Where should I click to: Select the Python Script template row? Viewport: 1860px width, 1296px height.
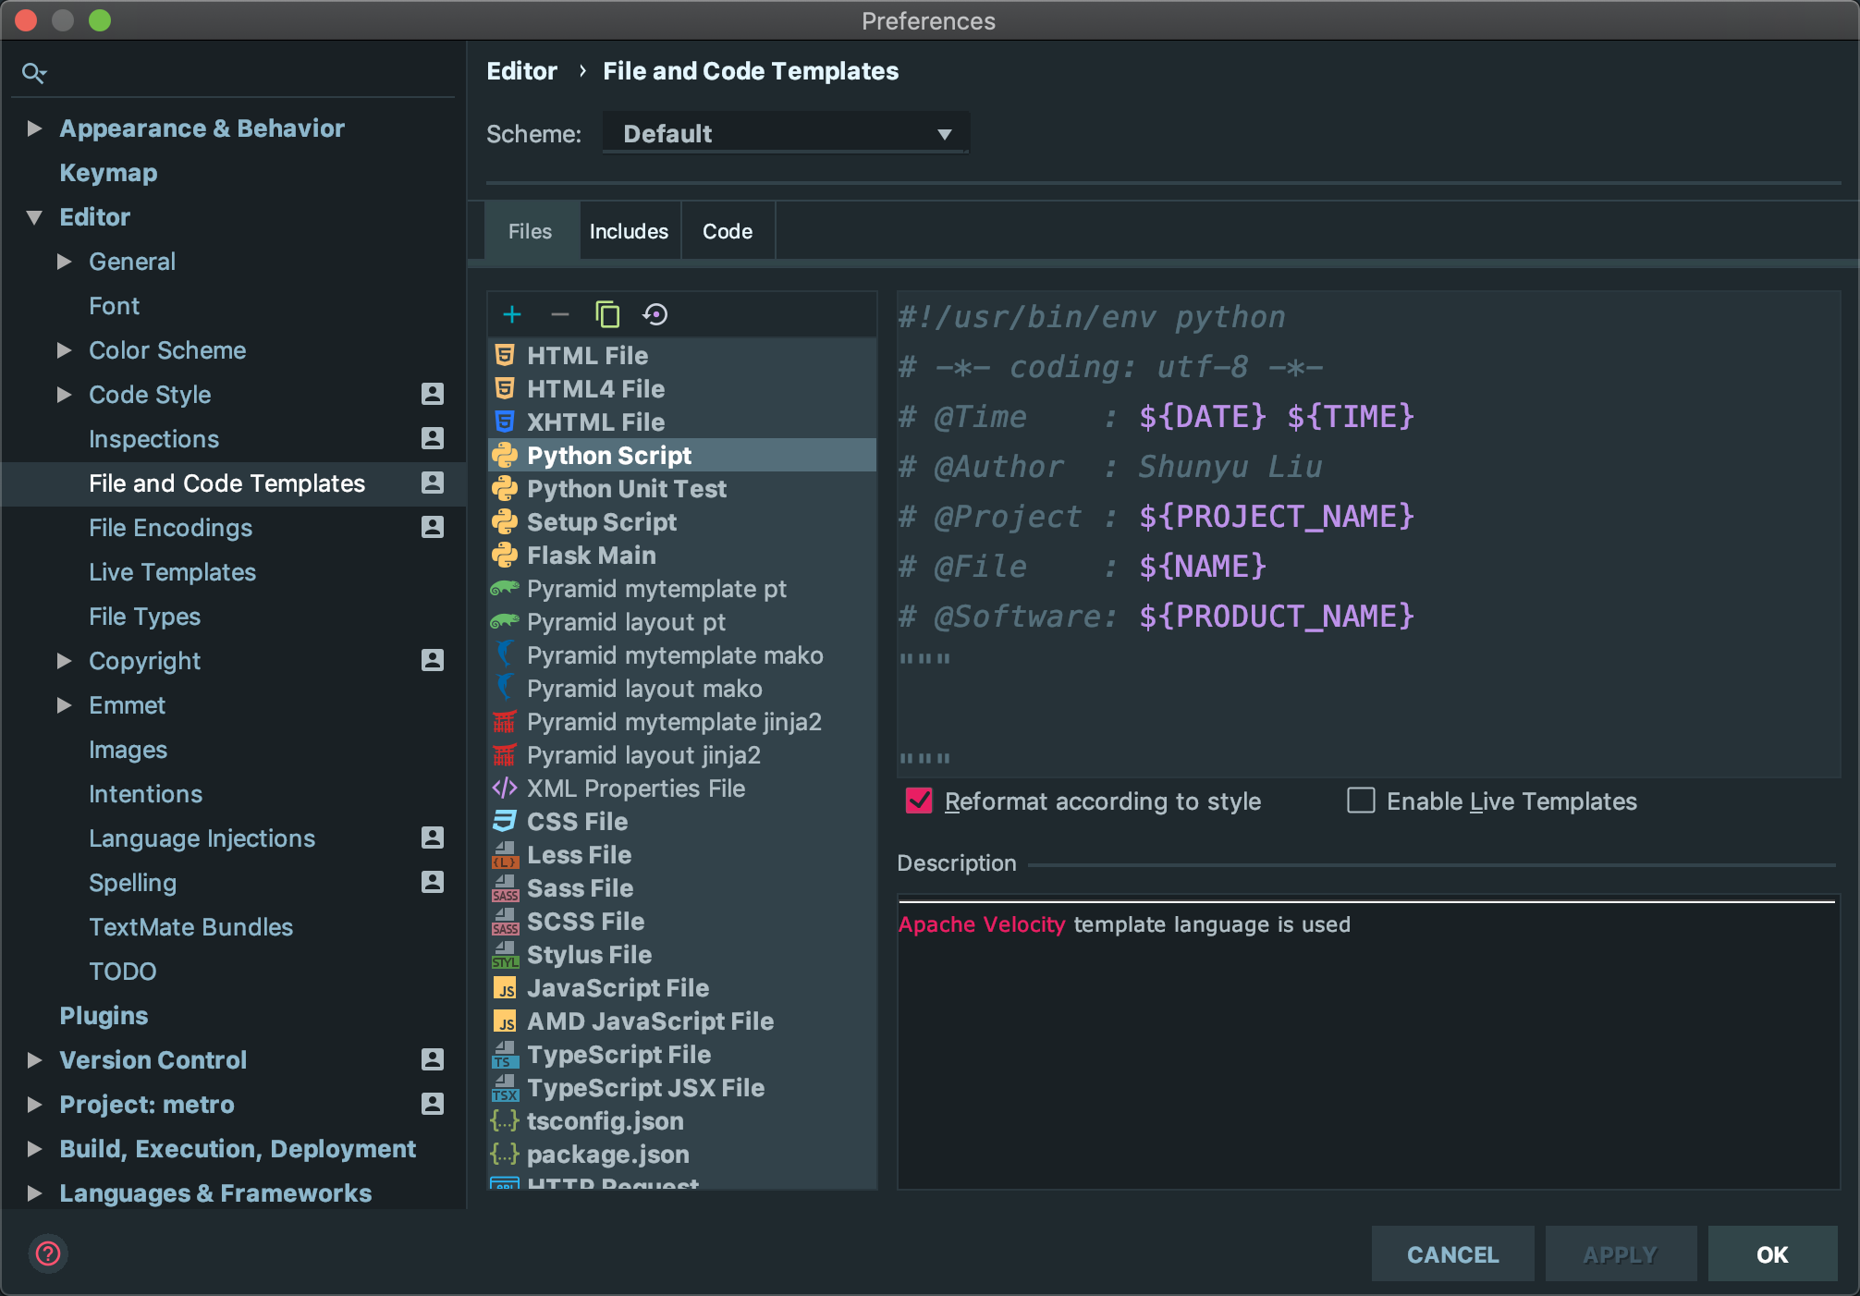(x=682, y=455)
